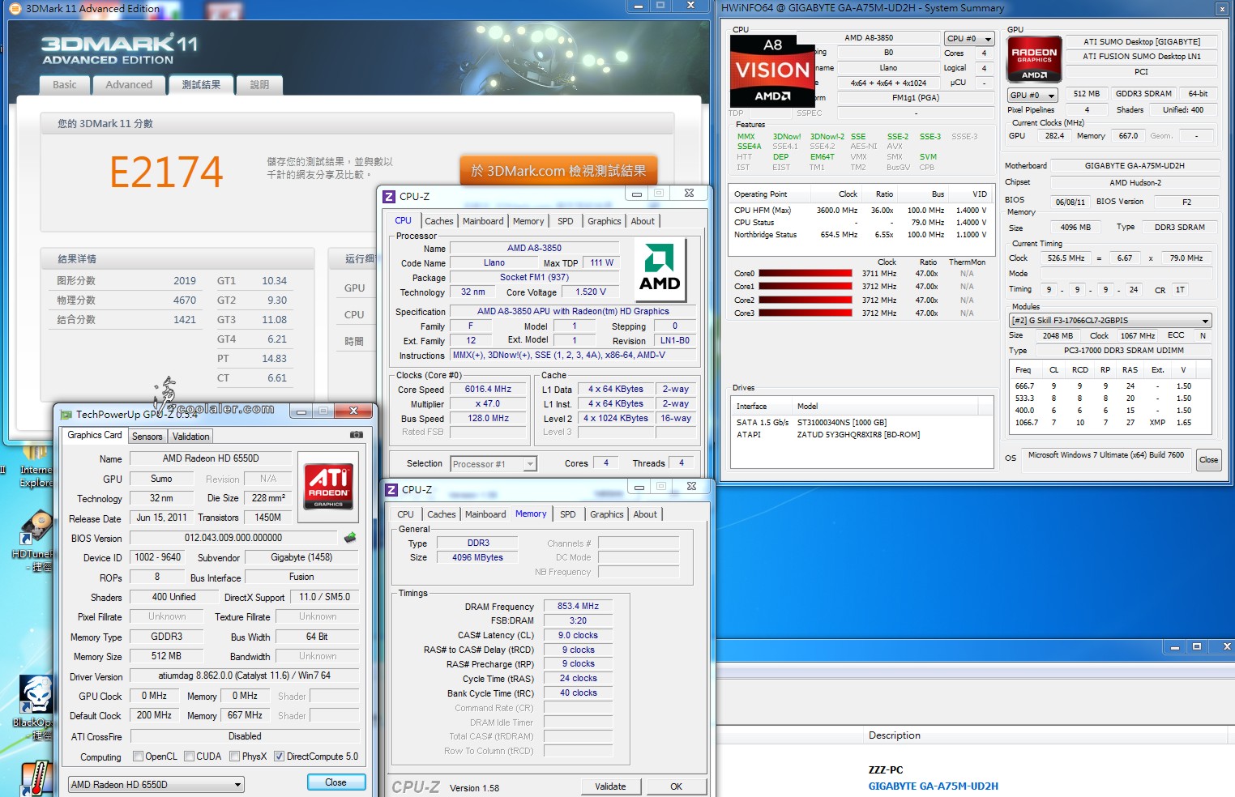Click the 1066.7 frequency row in SPD table

pyautogui.click(x=1110, y=423)
